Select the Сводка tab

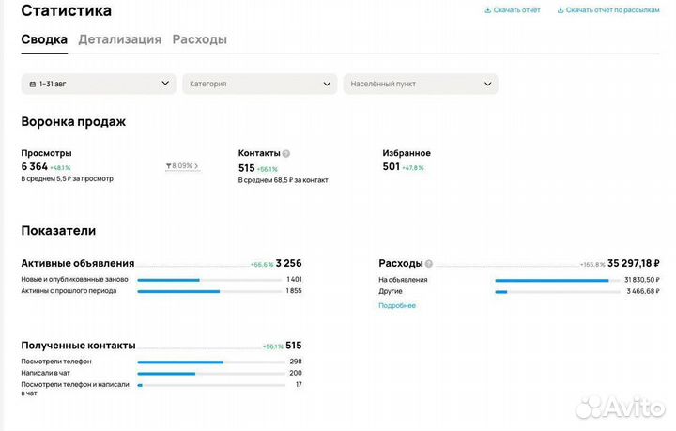44,39
